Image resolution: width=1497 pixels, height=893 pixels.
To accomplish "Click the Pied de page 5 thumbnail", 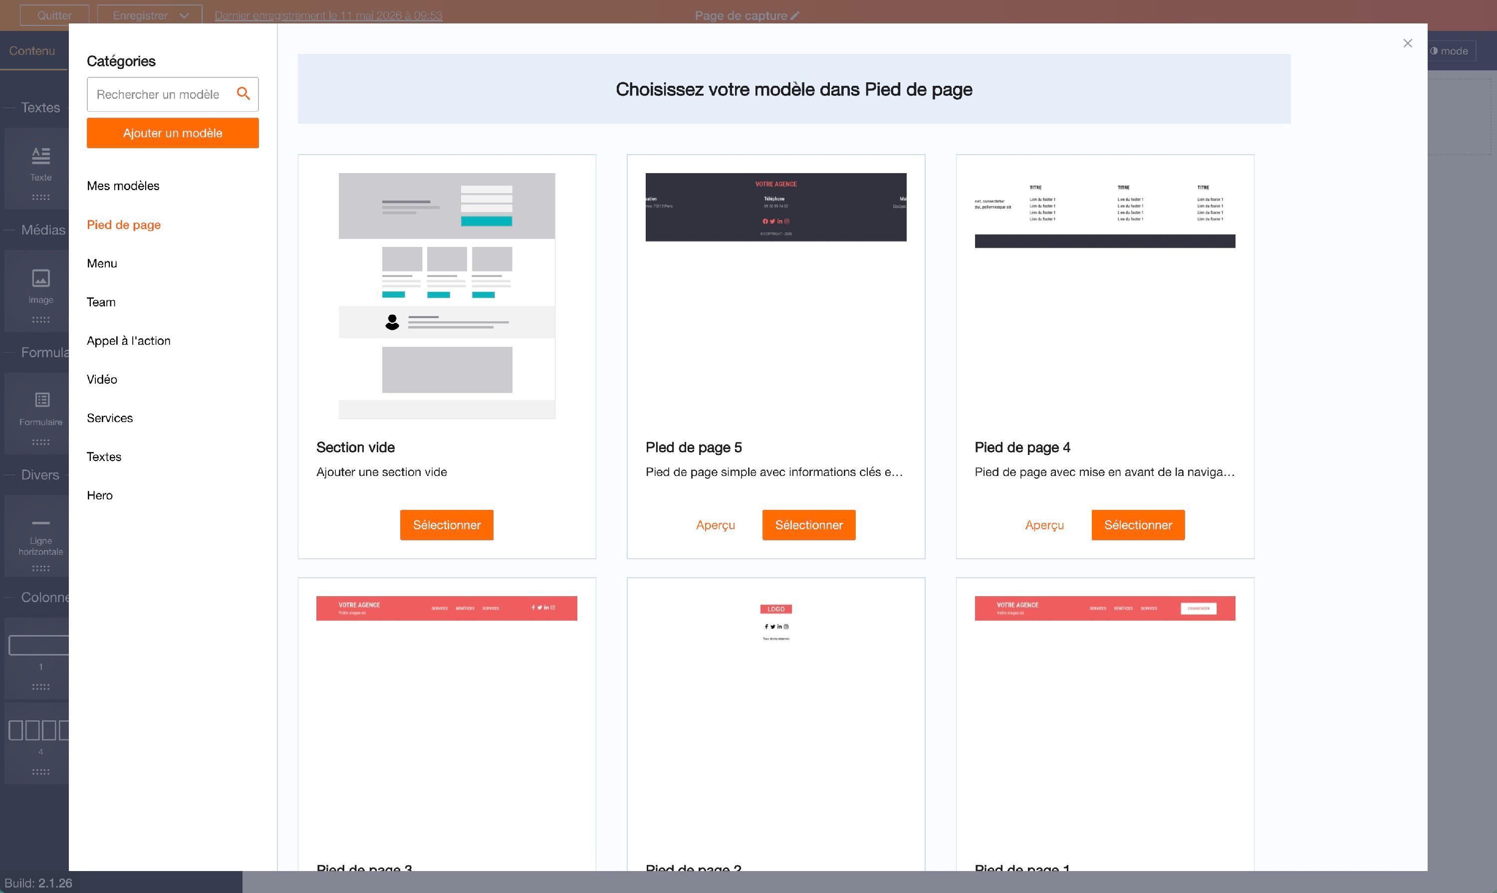I will click(776, 208).
